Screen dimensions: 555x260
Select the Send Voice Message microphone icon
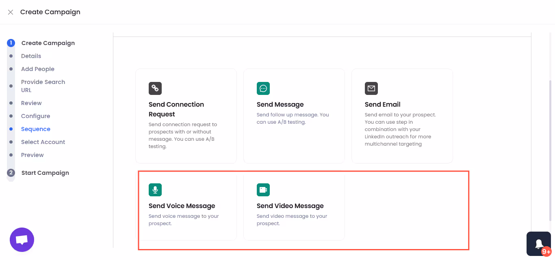(x=155, y=189)
